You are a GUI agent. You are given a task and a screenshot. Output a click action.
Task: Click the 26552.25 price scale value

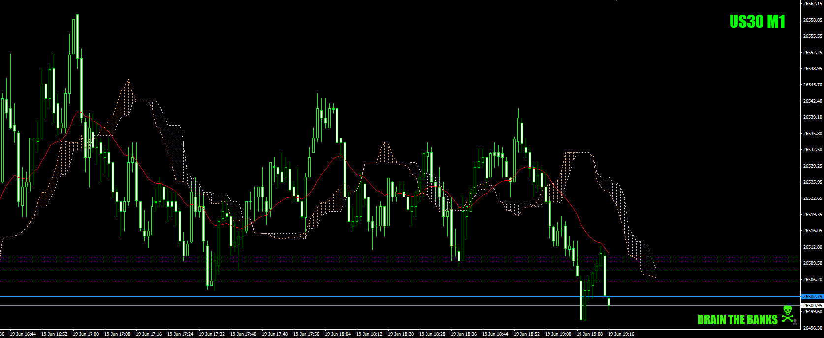click(813, 52)
